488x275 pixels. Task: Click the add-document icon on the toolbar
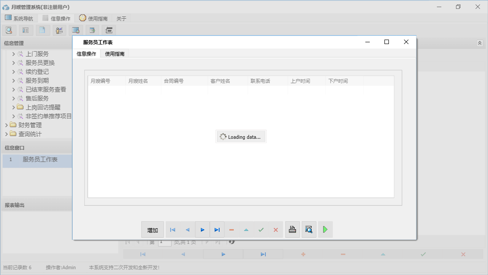(92, 30)
